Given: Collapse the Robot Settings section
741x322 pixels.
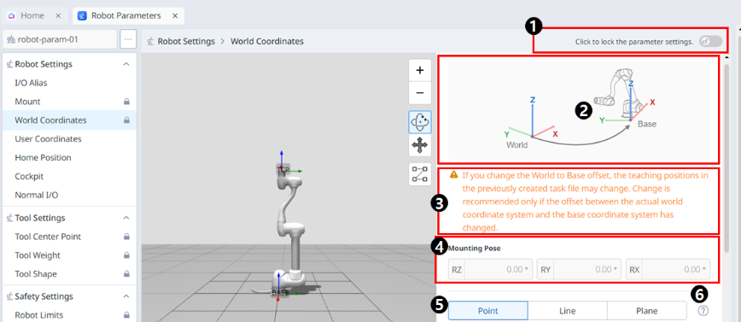Looking at the screenshot, I should 126,64.
